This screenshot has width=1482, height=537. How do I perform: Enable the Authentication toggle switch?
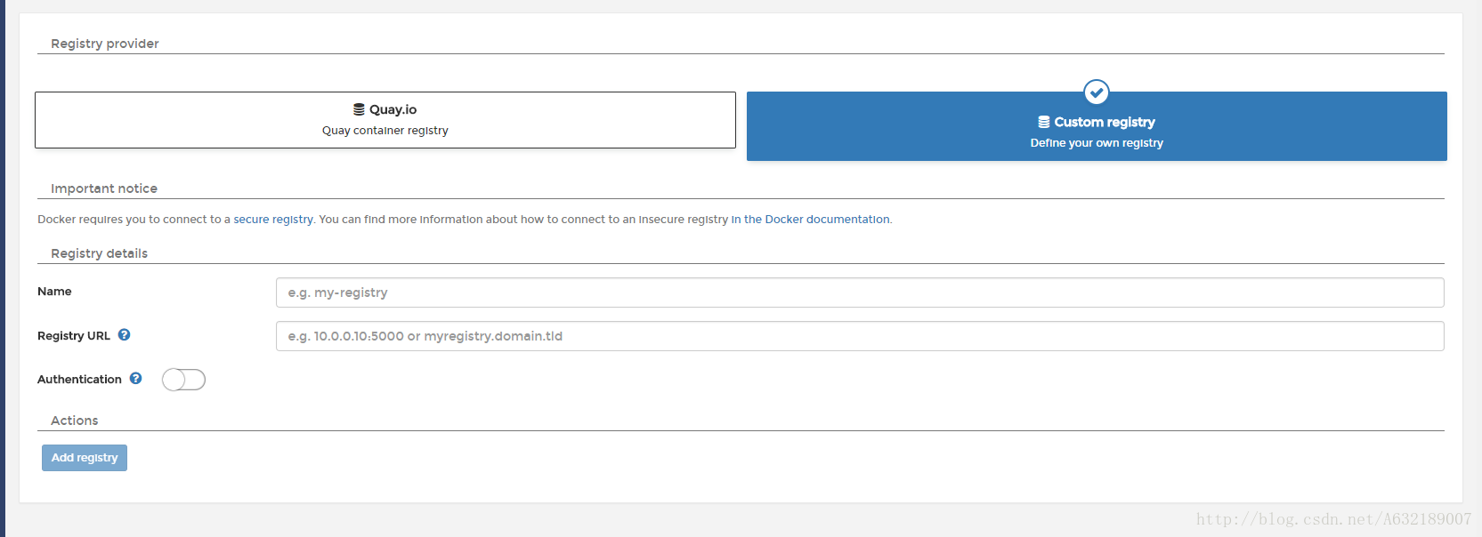pos(183,380)
